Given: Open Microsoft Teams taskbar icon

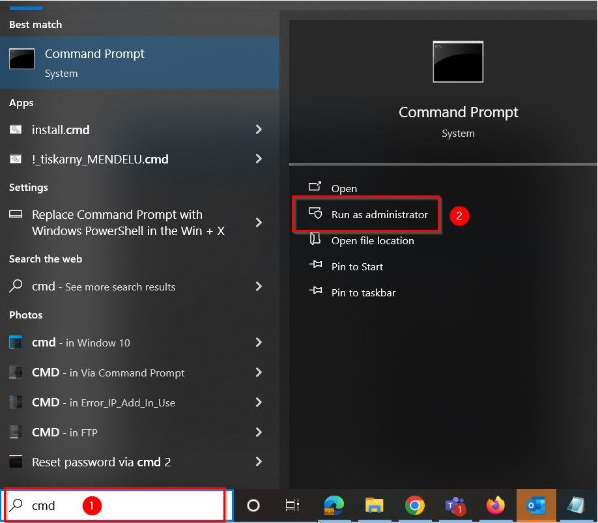Looking at the screenshot, I should tap(454, 505).
